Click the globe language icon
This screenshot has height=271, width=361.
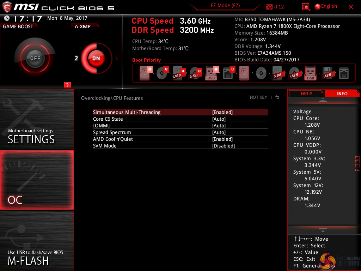(x=317, y=7)
